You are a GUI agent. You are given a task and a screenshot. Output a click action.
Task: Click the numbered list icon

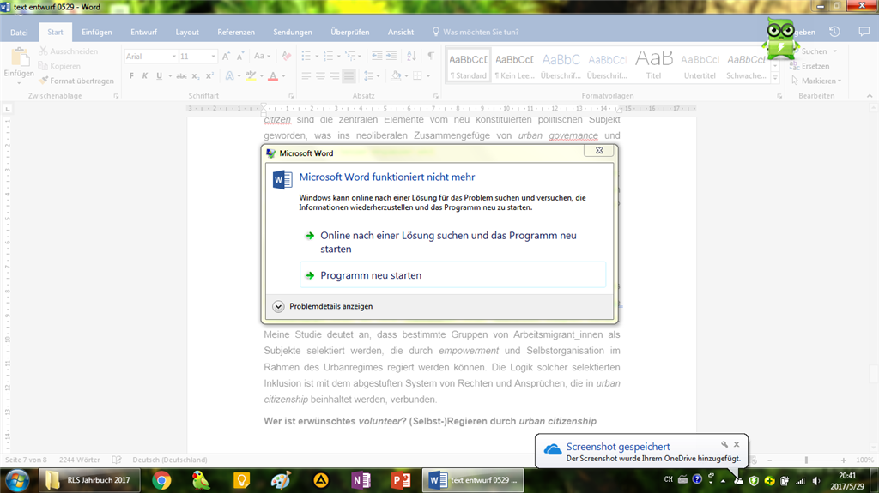[x=329, y=56]
